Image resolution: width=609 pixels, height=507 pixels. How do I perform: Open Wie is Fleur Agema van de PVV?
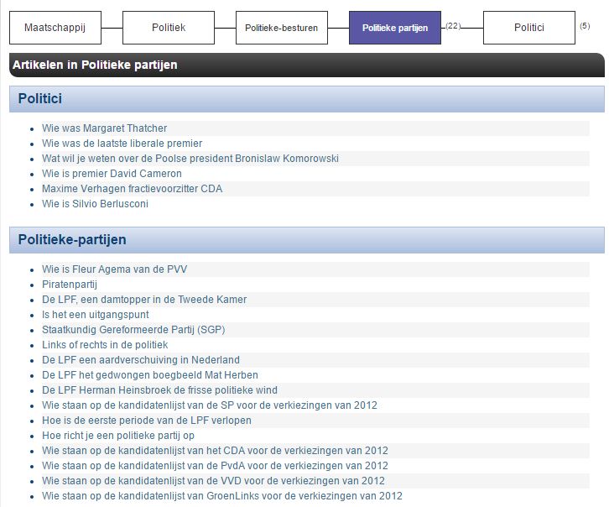coord(114,269)
